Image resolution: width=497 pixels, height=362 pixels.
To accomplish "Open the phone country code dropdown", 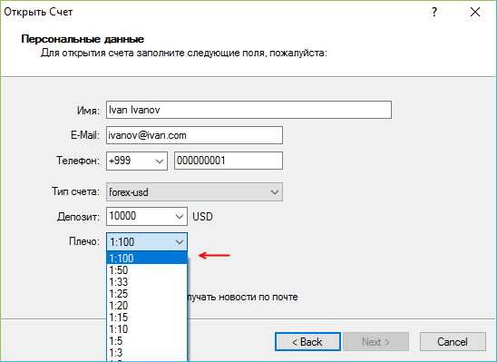I will click(x=137, y=161).
